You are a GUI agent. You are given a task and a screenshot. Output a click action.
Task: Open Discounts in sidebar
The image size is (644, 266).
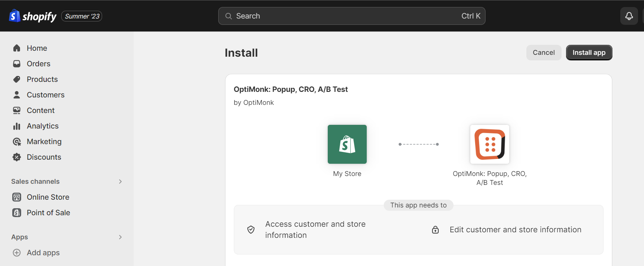pyautogui.click(x=44, y=157)
